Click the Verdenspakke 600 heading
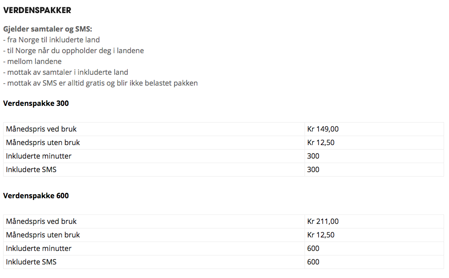This screenshot has height=278, width=449. (x=36, y=196)
